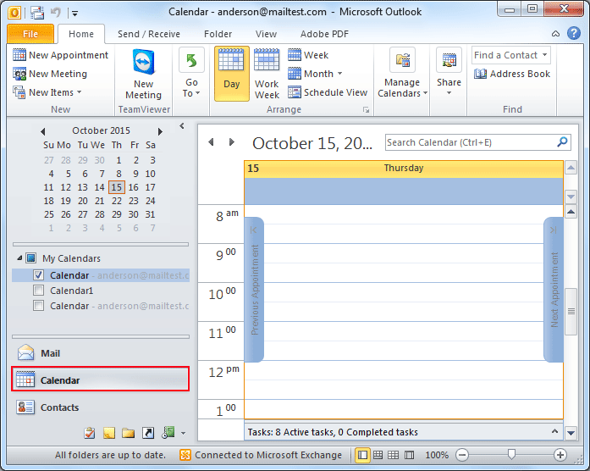
Task: Click the search magnifier icon
Action: point(562,142)
